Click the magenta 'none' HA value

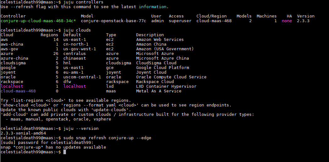[x=287, y=21]
